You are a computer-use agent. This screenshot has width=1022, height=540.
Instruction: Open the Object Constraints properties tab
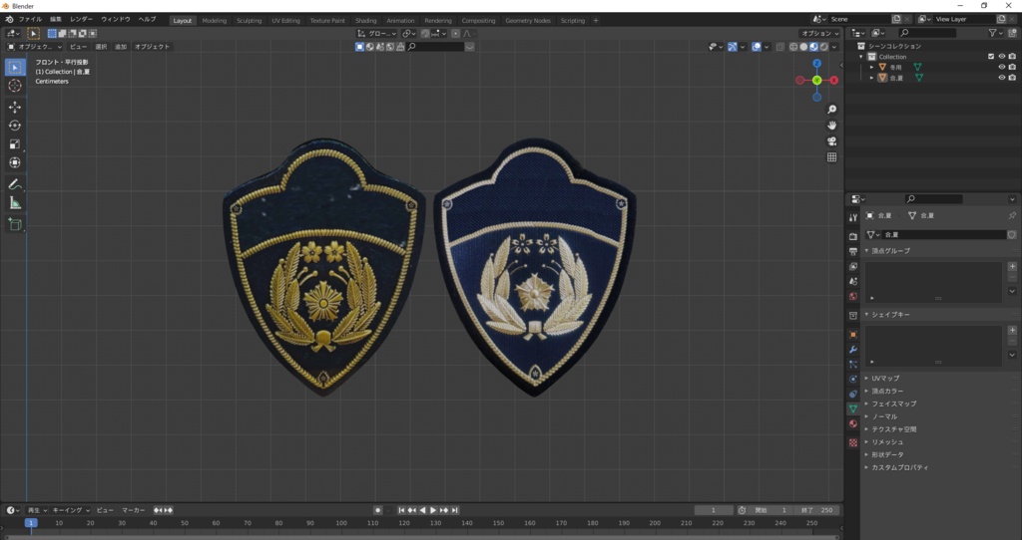[x=852, y=394]
